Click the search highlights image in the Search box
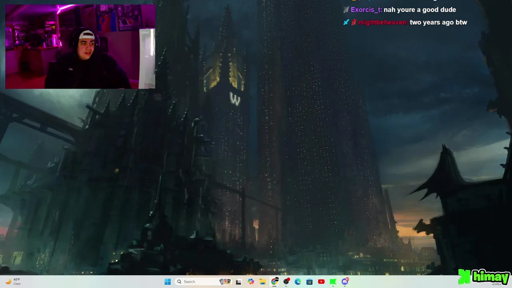 [225, 282]
